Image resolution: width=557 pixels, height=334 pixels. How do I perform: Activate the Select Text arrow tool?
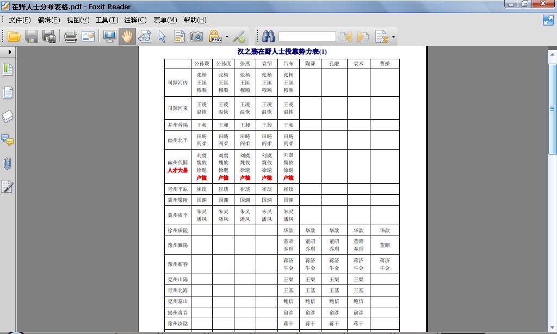click(x=162, y=36)
